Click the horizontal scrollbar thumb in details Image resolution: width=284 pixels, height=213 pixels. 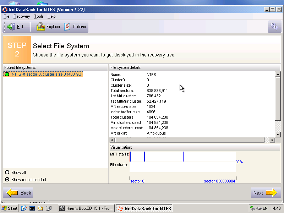pos(190,140)
